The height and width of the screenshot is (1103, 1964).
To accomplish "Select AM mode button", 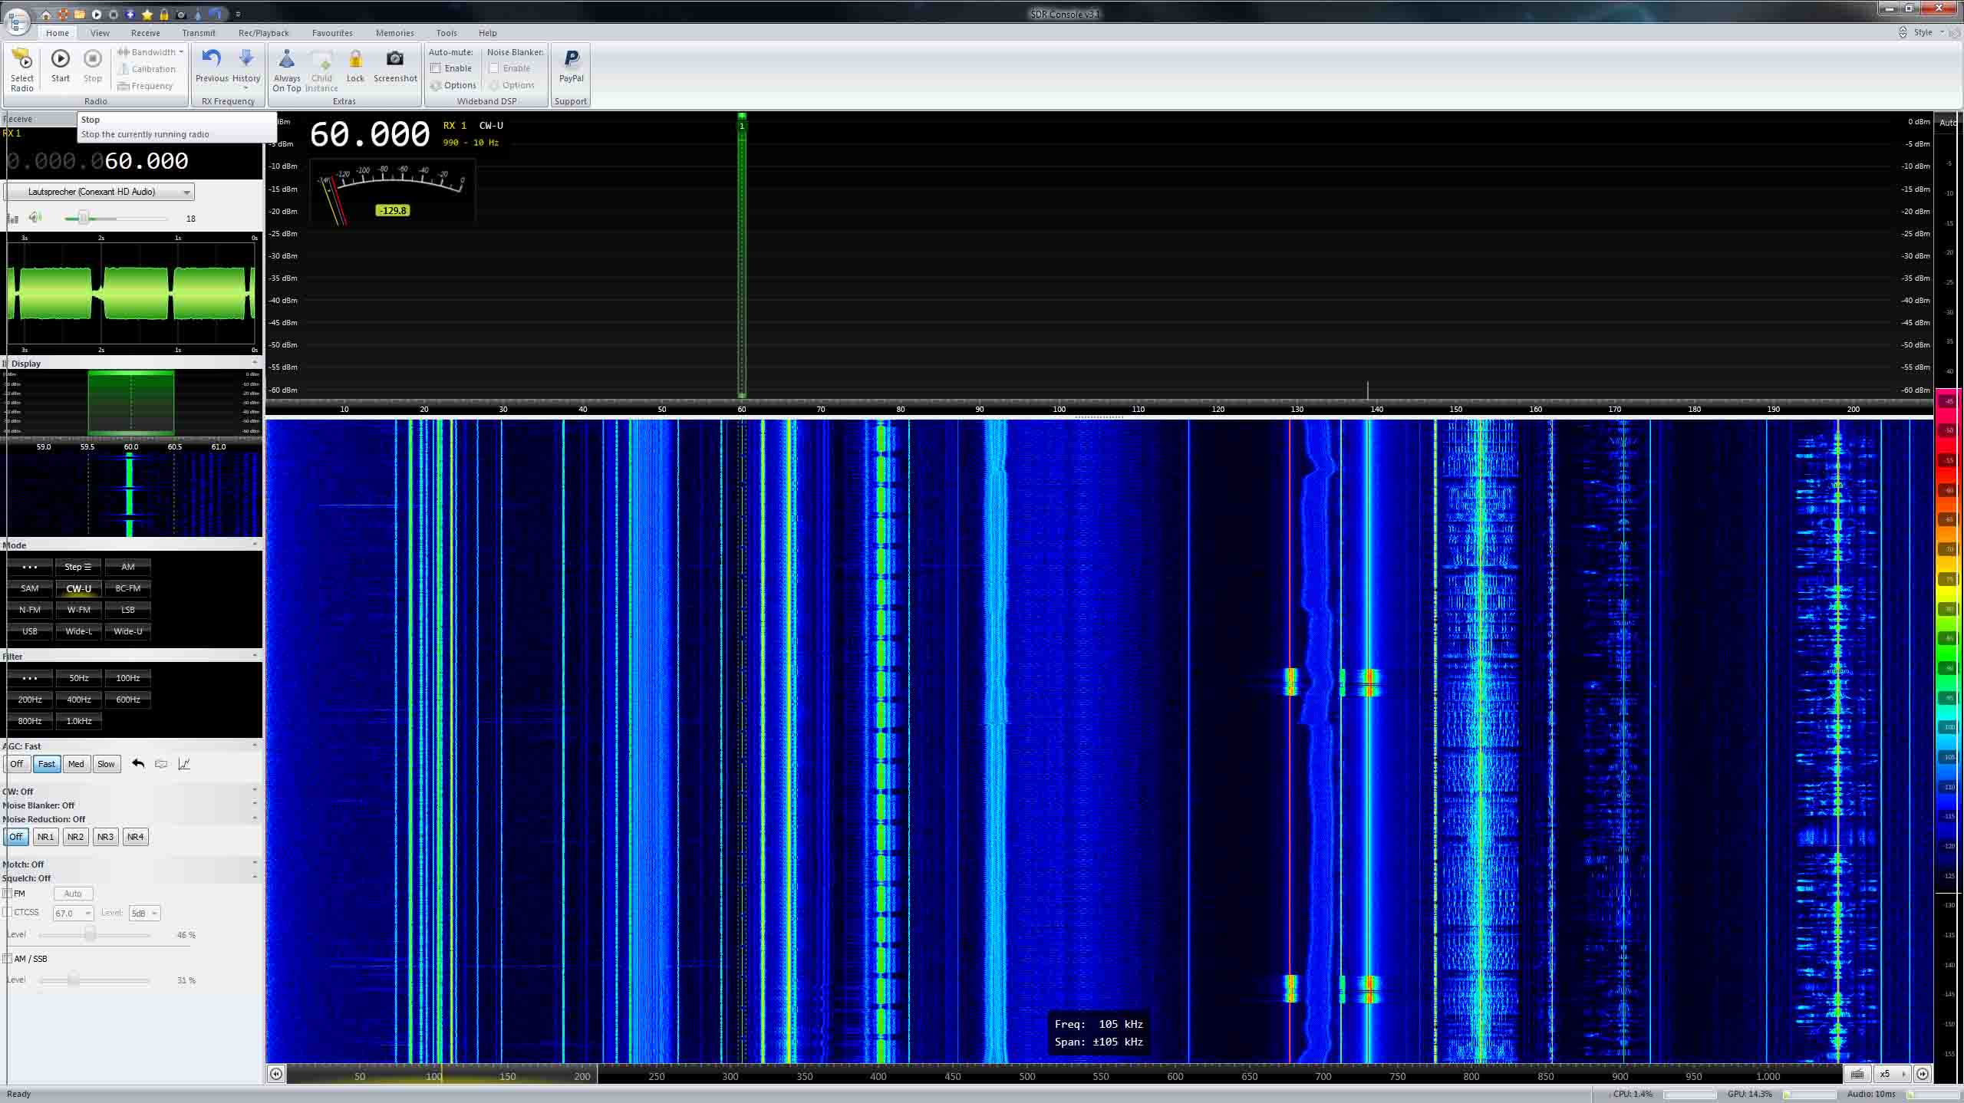I will pyautogui.click(x=128, y=567).
